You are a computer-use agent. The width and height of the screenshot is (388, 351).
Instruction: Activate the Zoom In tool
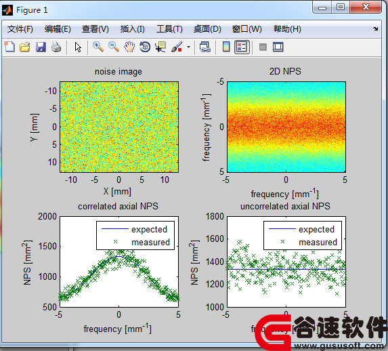click(98, 47)
